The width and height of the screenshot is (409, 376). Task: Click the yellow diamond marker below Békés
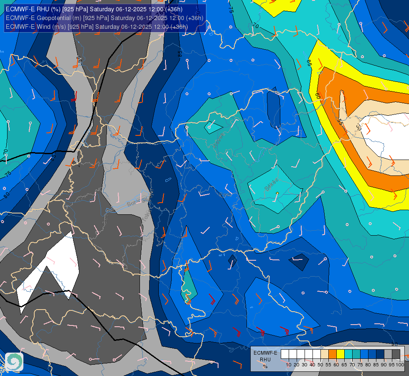point(277,193)
